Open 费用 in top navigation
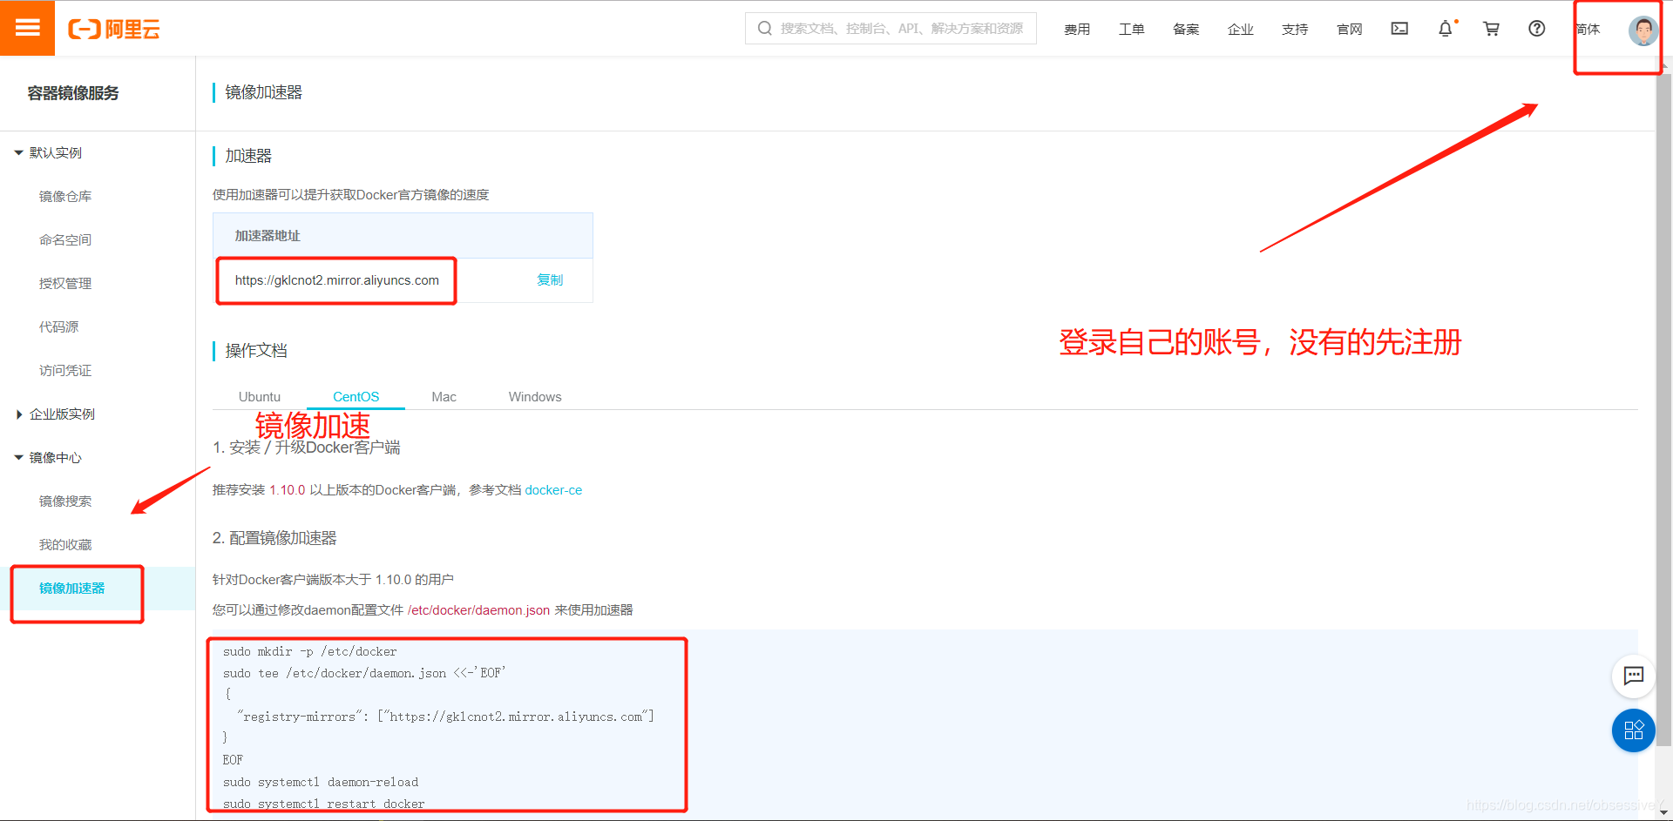The image size is (1673, 821). click(x=1077, y=30)
